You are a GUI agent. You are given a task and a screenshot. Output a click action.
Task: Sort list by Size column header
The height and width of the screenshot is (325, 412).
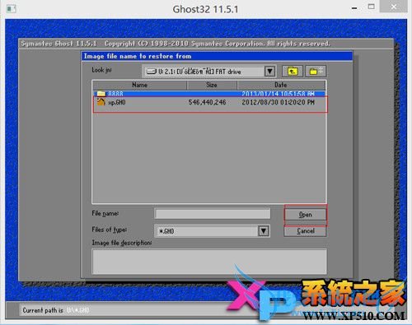[212, 85]
